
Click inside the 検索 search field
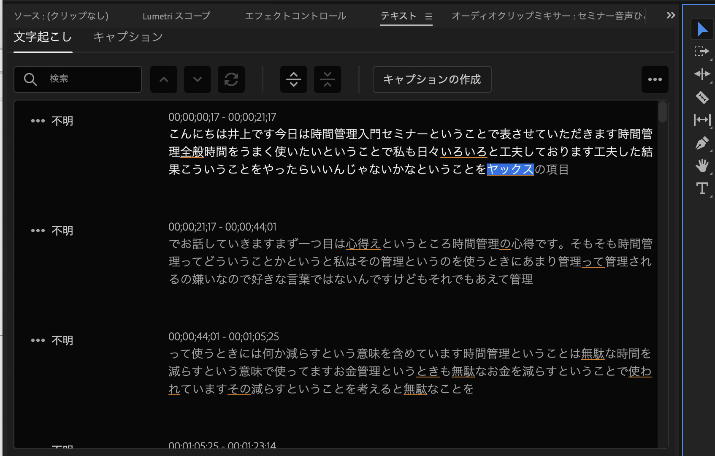(78, 79)
